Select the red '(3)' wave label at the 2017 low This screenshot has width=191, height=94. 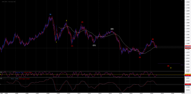140,57
